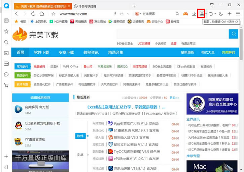The image size is (244, 172).
Task: Open the 上网导航 bookmark
Action: [39, 21]
